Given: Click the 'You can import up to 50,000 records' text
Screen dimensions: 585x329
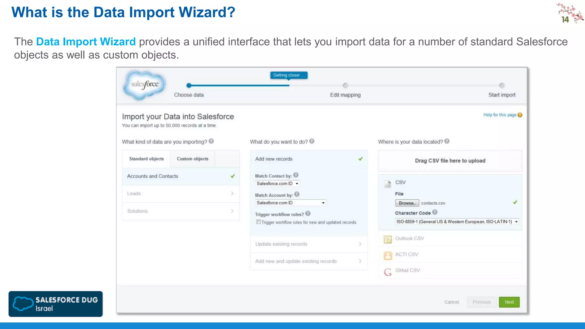Looking at the screenshot, I should click(x=169, y=125).
